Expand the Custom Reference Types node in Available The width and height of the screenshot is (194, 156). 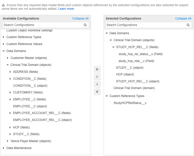pos(4,37)
